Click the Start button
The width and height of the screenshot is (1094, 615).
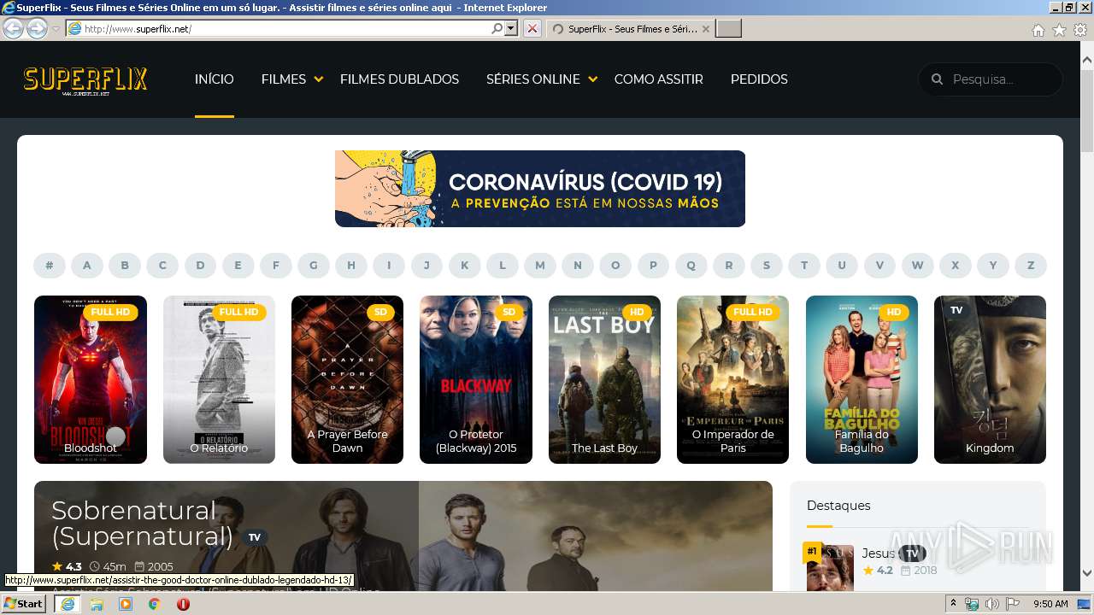point(24,604)
